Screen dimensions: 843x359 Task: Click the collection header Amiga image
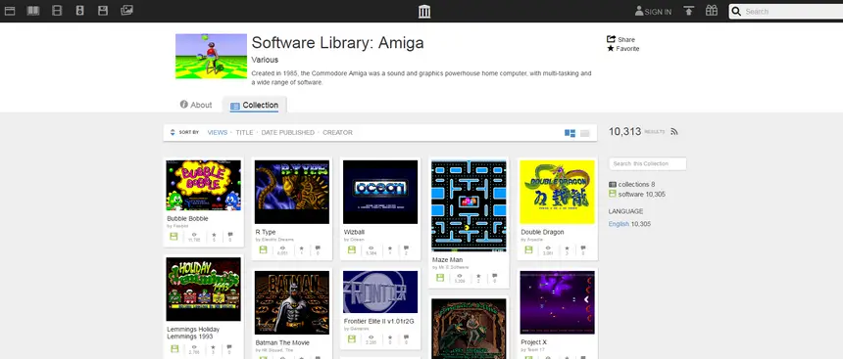pos(212,57)
